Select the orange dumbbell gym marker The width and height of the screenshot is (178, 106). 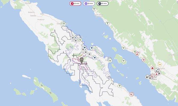pos(160,65)
